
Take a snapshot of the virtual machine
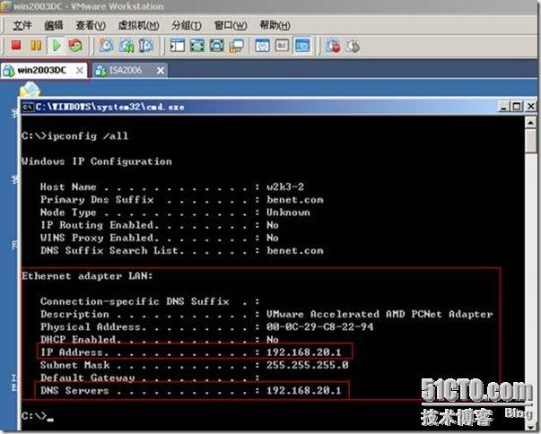pos(106,45)
